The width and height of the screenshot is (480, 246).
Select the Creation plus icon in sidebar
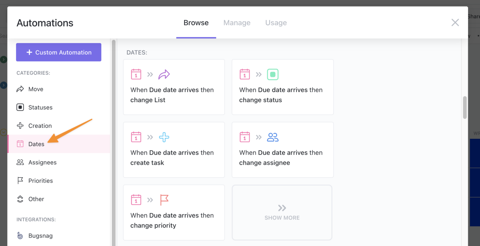pos(20,125)
